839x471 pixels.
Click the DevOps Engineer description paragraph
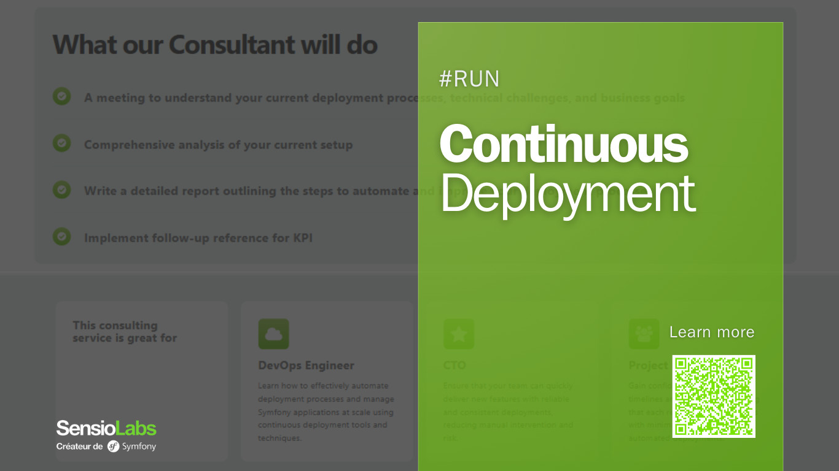click(x=326, y=412)
